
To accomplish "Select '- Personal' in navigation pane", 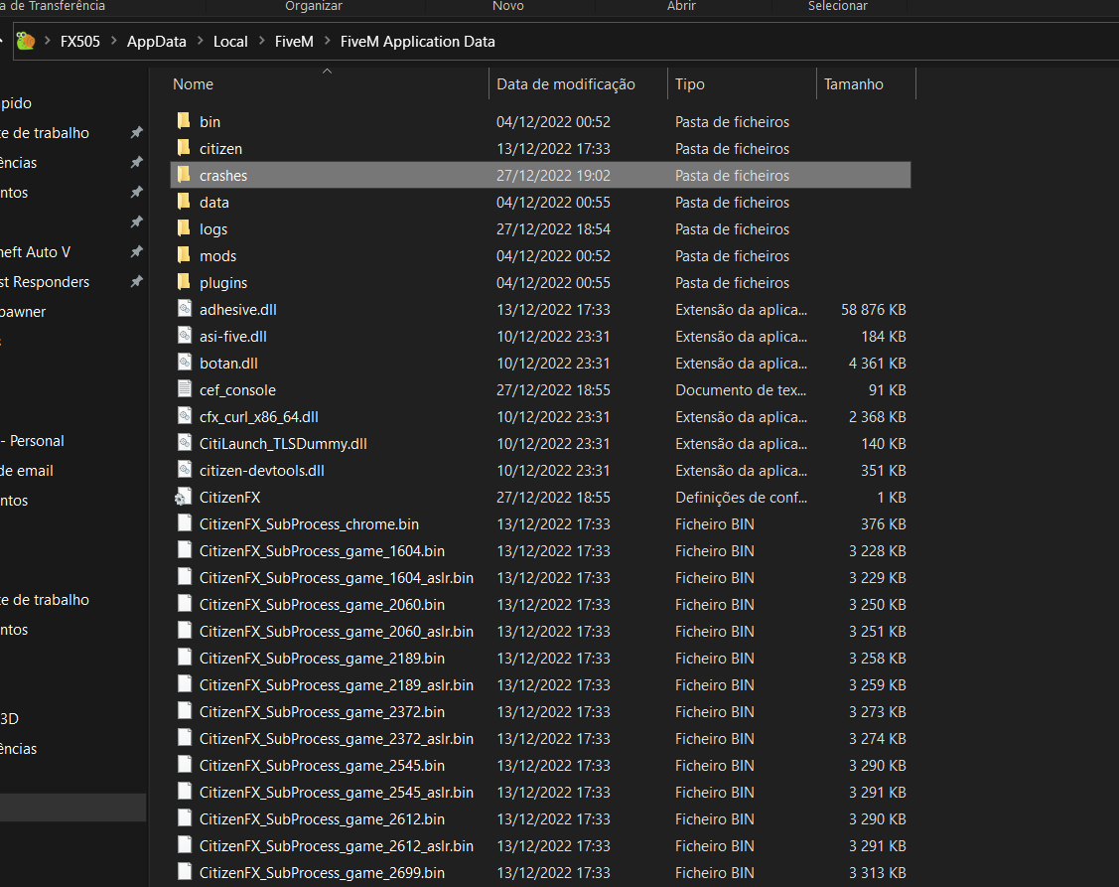I will click(x=32, y=441).
